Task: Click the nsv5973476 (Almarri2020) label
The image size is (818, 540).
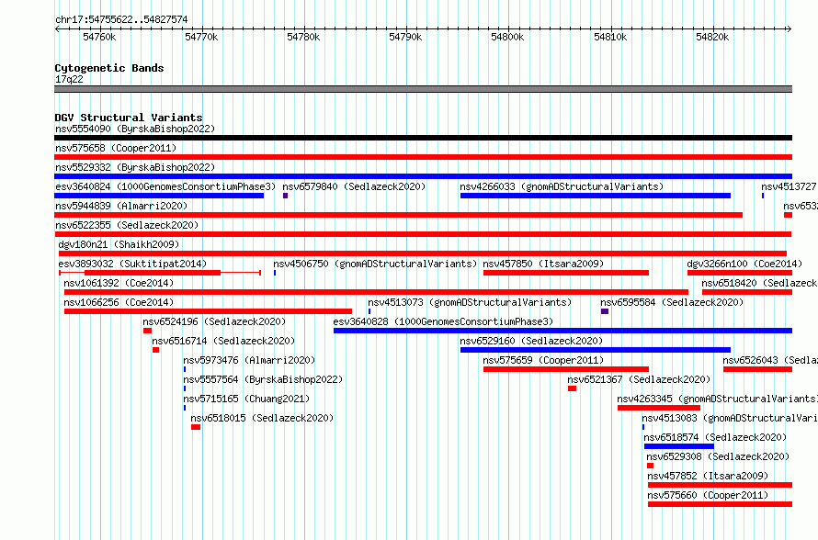Action: point(249,360)
